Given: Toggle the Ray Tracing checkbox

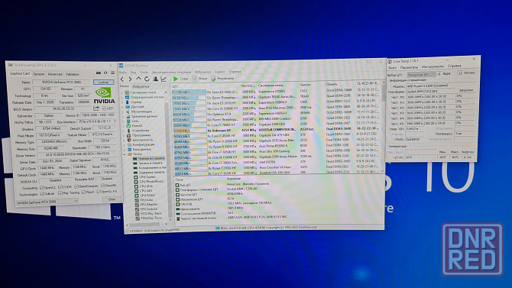Looking at the screenshot, I should (x=60, y=193).
